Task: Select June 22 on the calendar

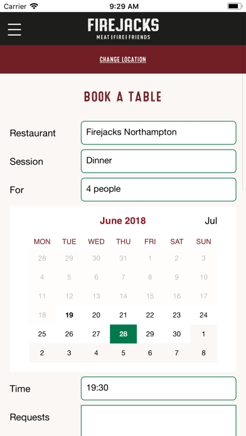Action: point(150,315)
